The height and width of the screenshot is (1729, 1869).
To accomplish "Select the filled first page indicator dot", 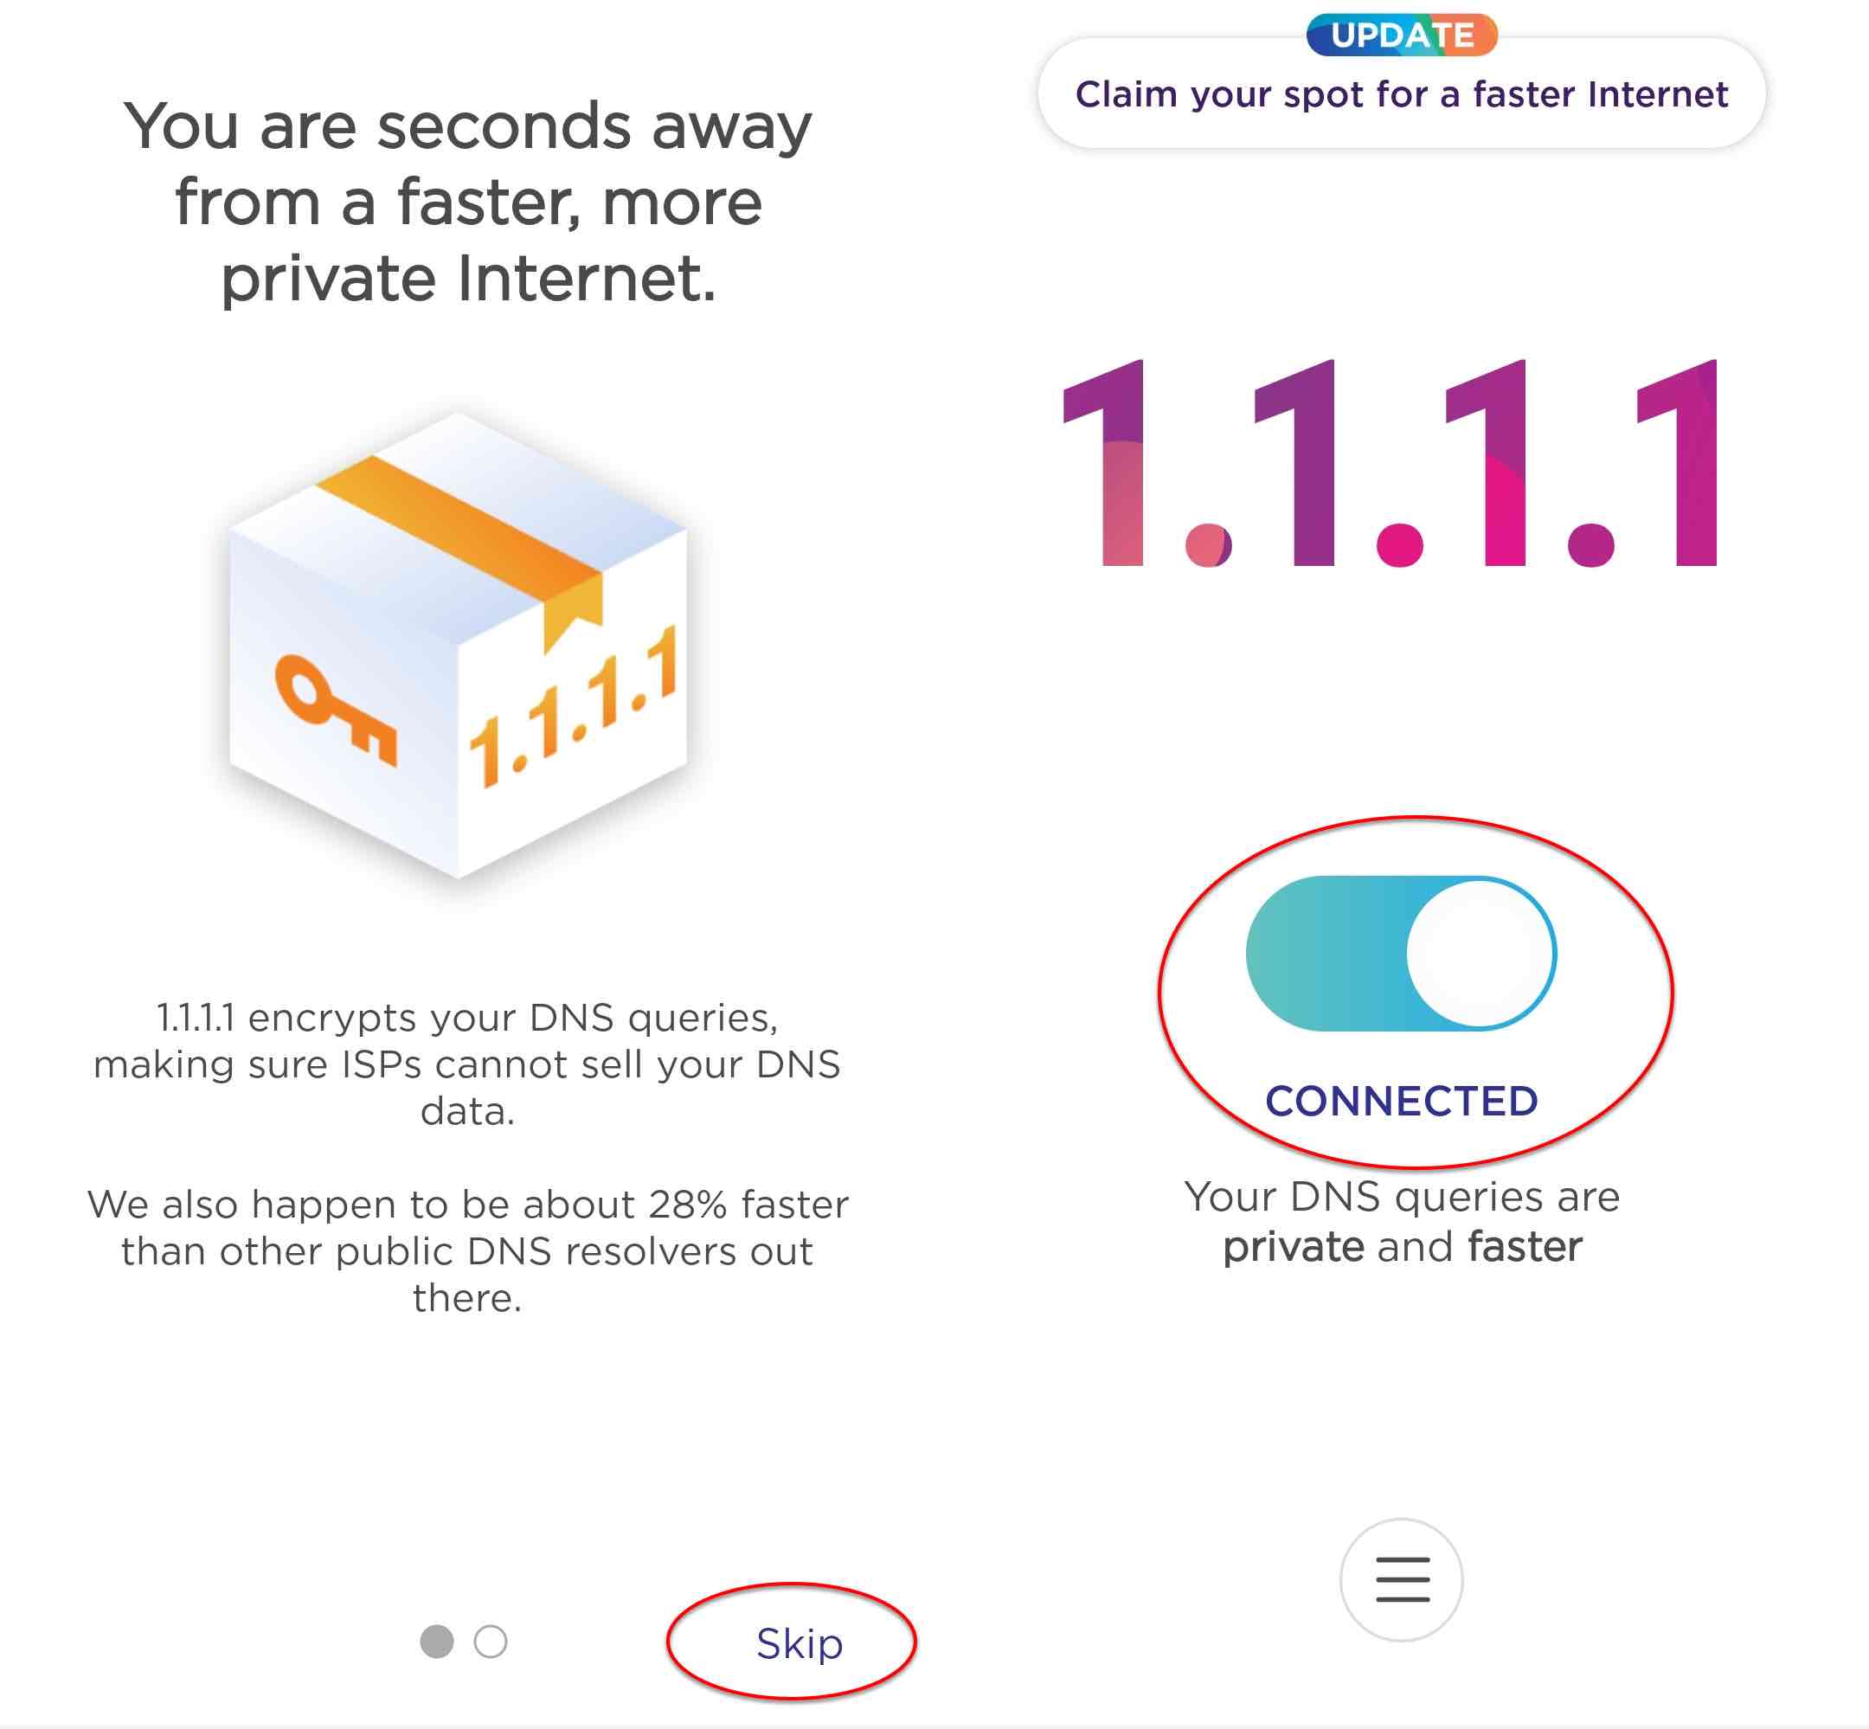I will click(437, 1642).
